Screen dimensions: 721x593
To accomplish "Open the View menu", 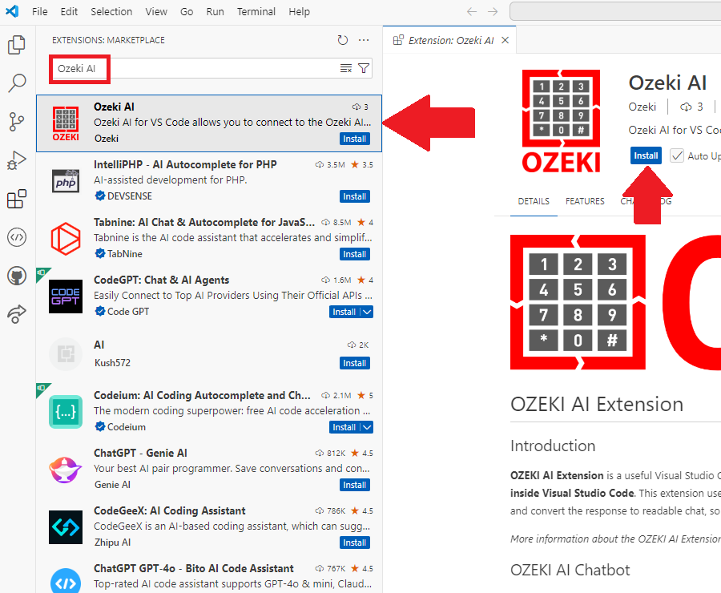I will coord(156,11).
